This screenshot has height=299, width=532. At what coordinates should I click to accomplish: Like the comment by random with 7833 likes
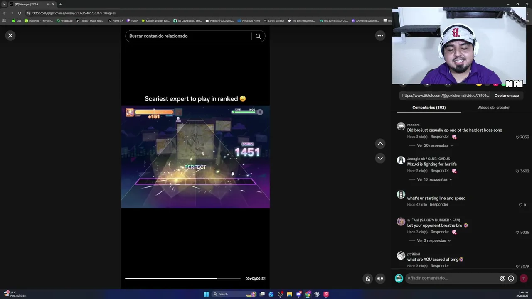[x=517, y=137]
